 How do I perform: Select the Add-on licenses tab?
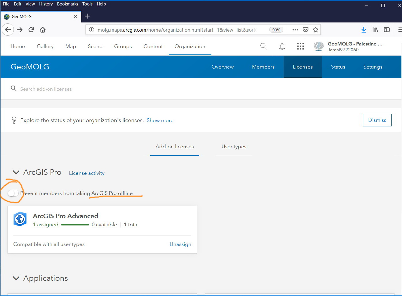coord(175,147)
